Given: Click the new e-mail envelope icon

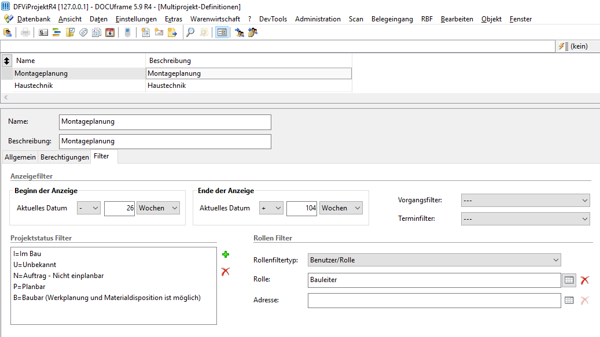Looking at the screenshot, I should click(159, 32).
